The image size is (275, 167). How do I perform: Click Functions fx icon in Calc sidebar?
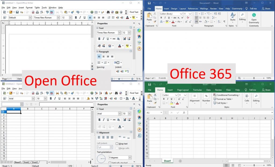point(139,135)
